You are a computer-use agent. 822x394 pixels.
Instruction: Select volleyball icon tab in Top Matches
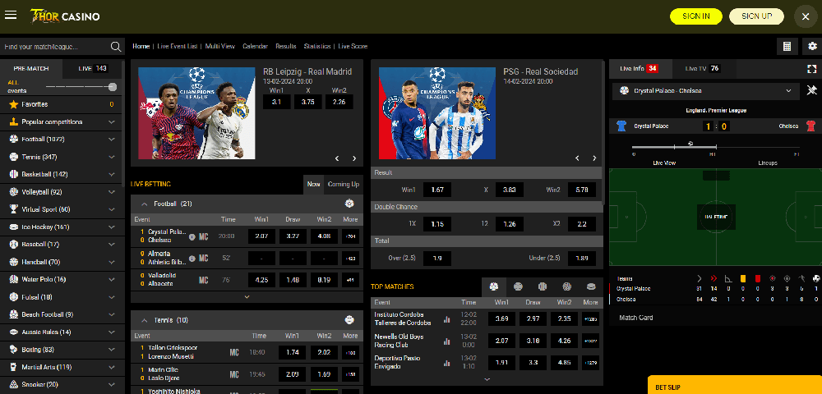coord(566,286)
